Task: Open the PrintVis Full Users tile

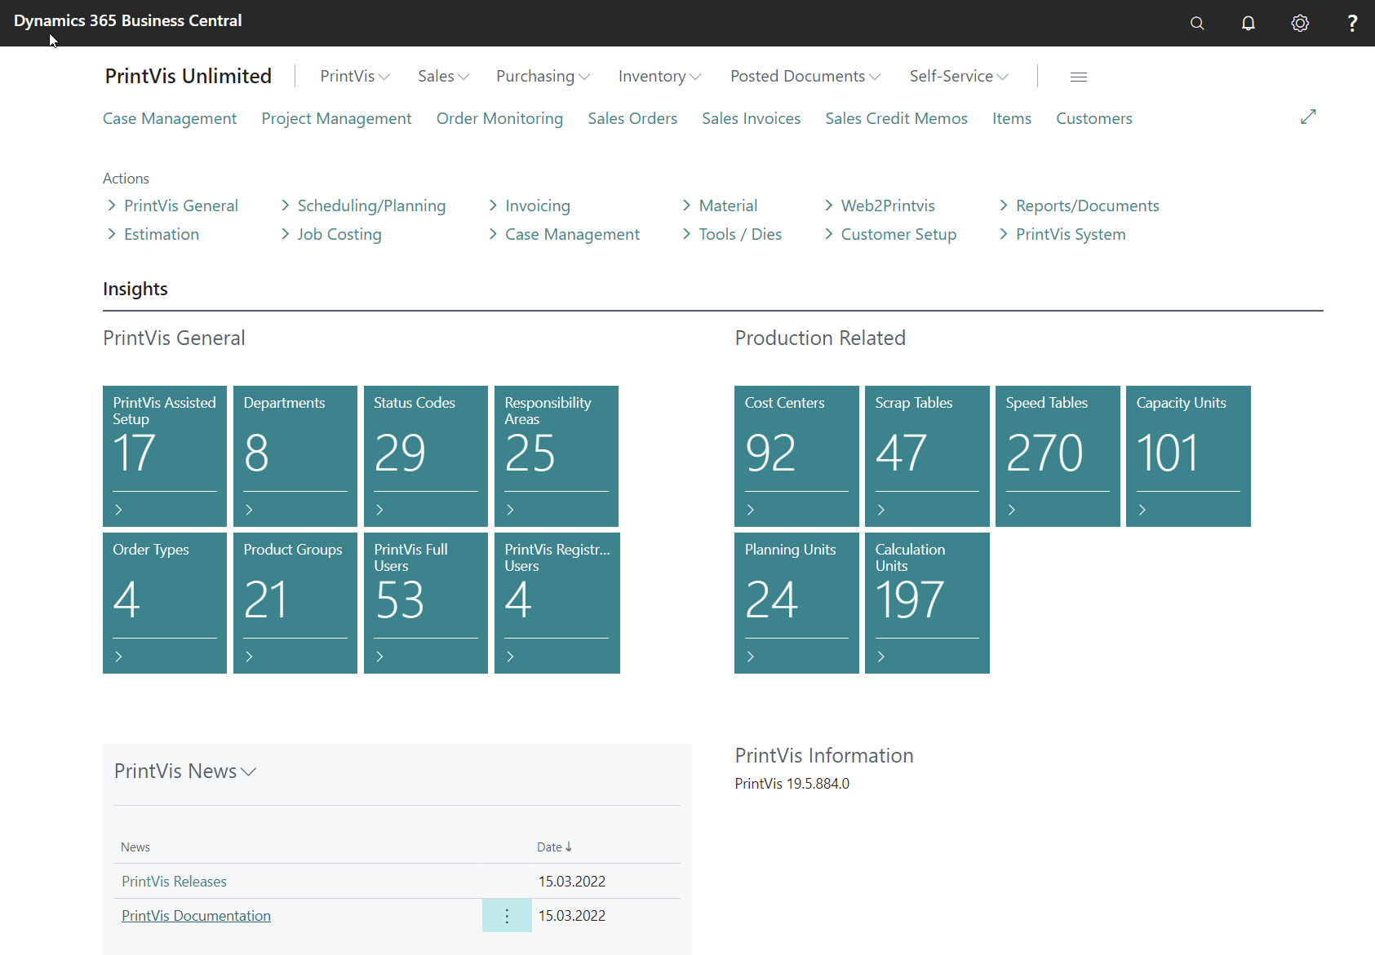Action: click(426, 603)
